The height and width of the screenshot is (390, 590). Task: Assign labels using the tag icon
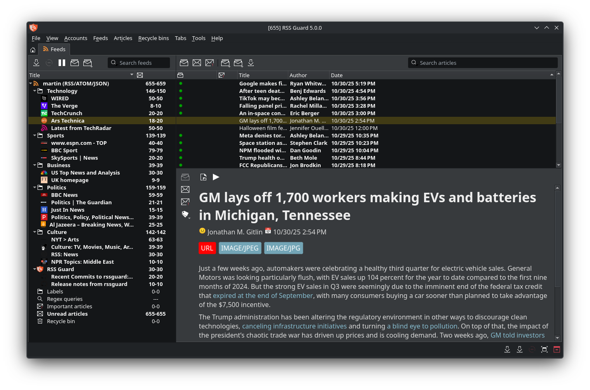coord(185,215)
